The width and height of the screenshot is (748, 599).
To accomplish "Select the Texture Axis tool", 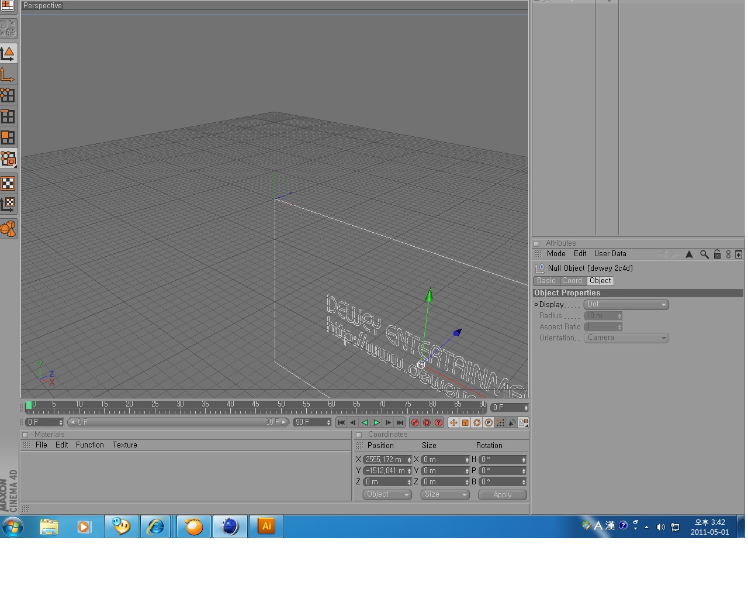I will pyautogui.click(x=8, y=204).
